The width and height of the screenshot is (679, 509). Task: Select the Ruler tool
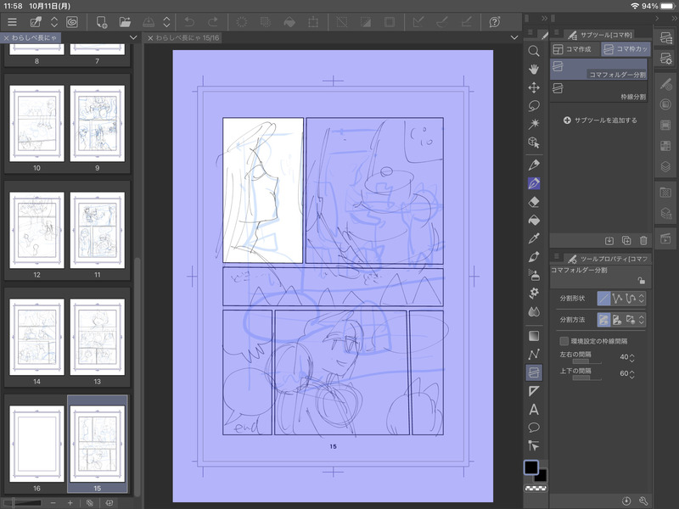tap(534, 391)
